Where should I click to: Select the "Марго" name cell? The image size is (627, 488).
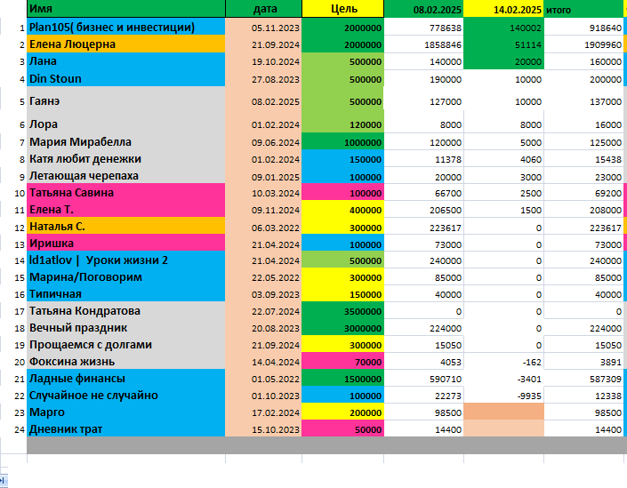[x=126, y=412]
